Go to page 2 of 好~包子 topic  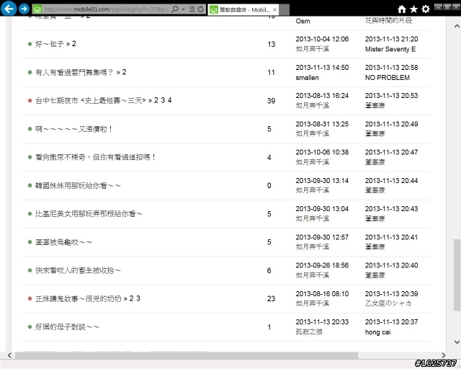73,44
